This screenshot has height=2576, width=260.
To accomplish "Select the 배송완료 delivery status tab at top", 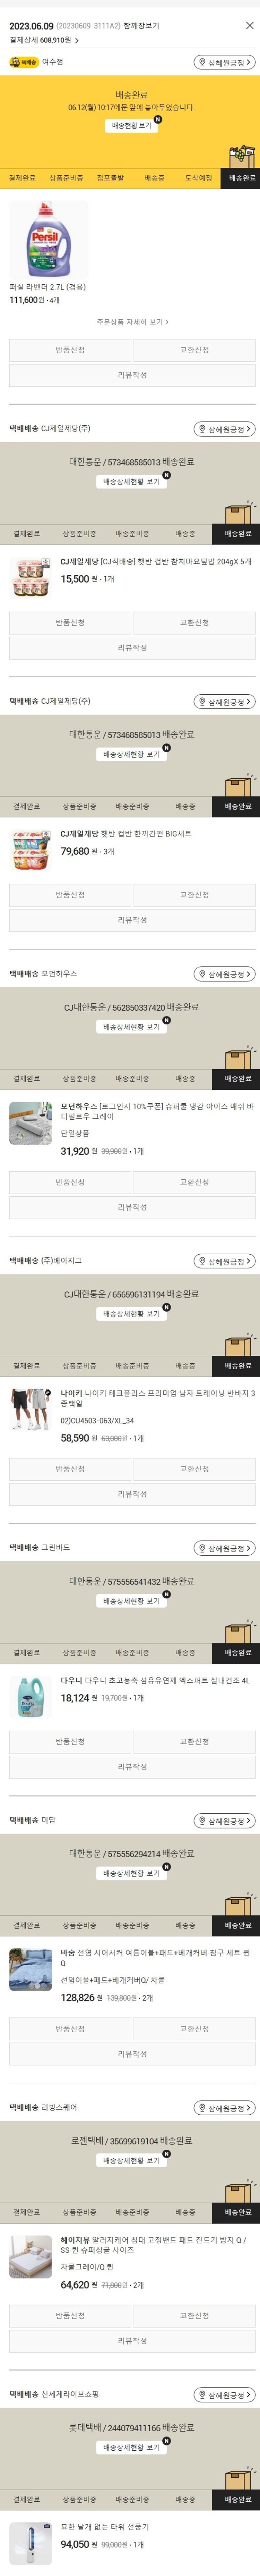I will (241, 178).
